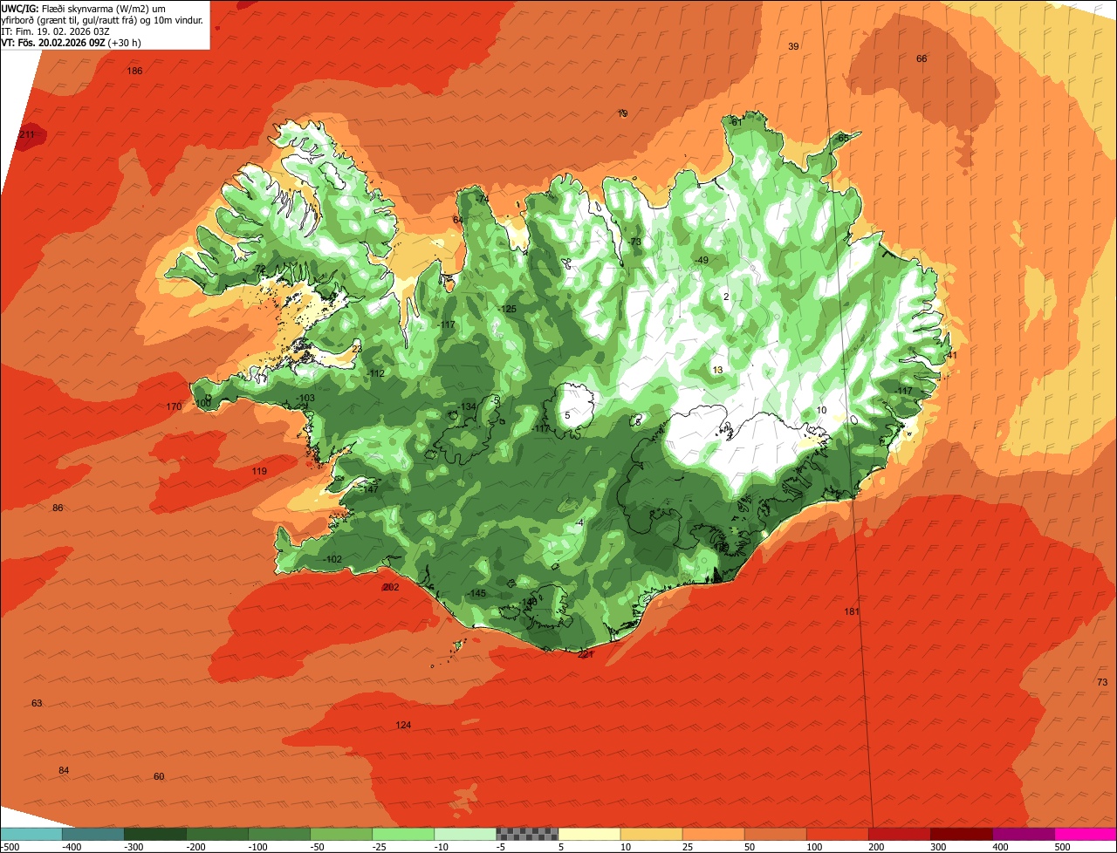Click the map value 124
The width and height of the screenshot is (1117, 853).
pos(403,725)
